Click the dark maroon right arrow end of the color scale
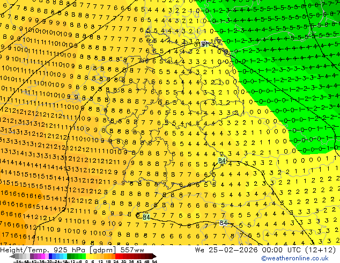 pos(154,256)
